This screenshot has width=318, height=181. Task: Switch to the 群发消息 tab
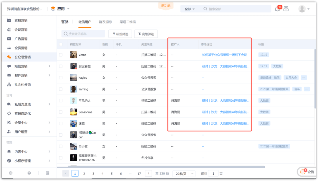(x=105, y=22)
